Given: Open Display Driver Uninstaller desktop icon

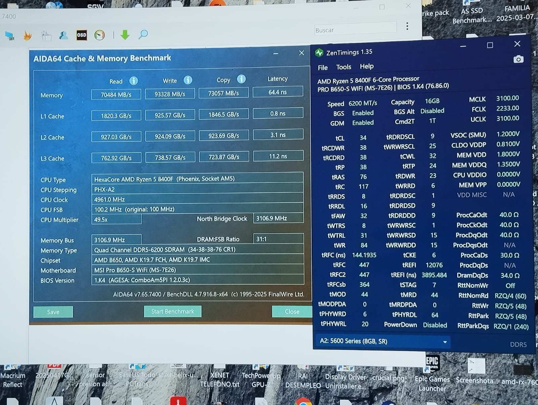Looking at the screenshot, I should 345,377.
